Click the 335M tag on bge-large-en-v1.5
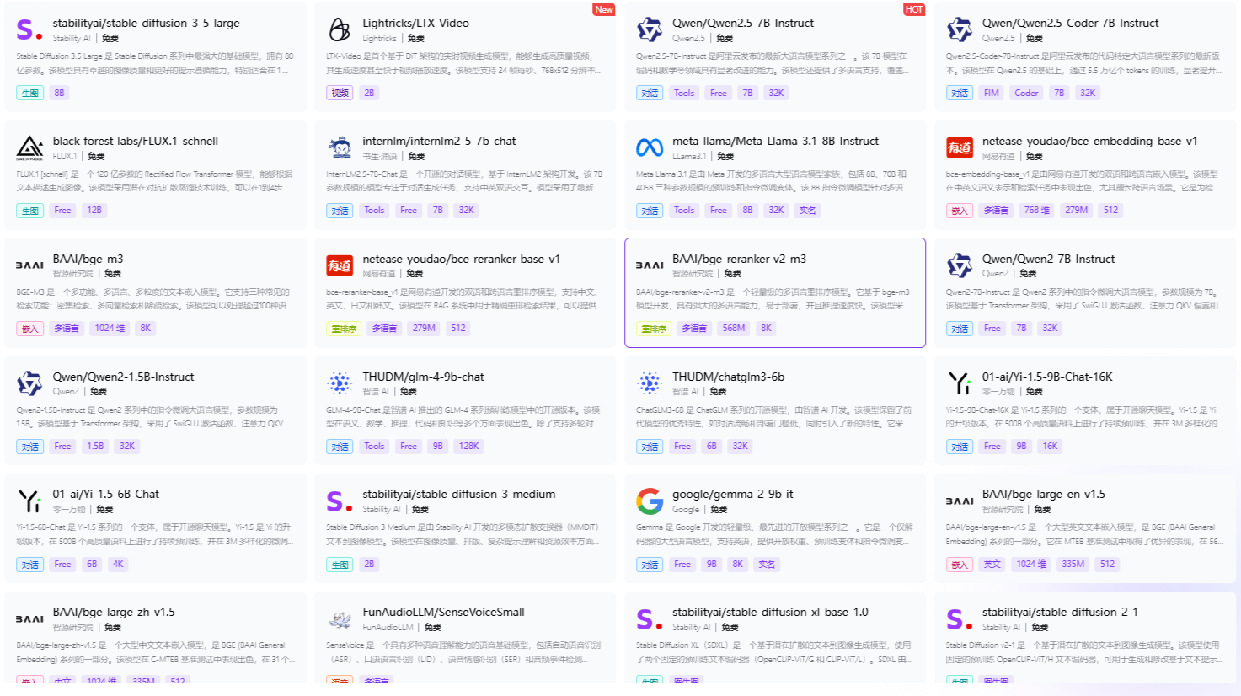 point(1073,564)
